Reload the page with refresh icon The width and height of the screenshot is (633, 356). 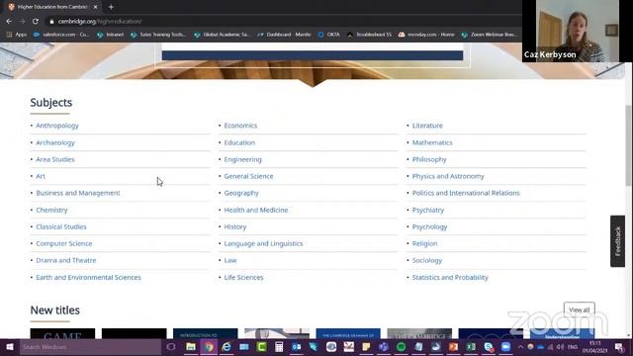[x=36, y=21]
